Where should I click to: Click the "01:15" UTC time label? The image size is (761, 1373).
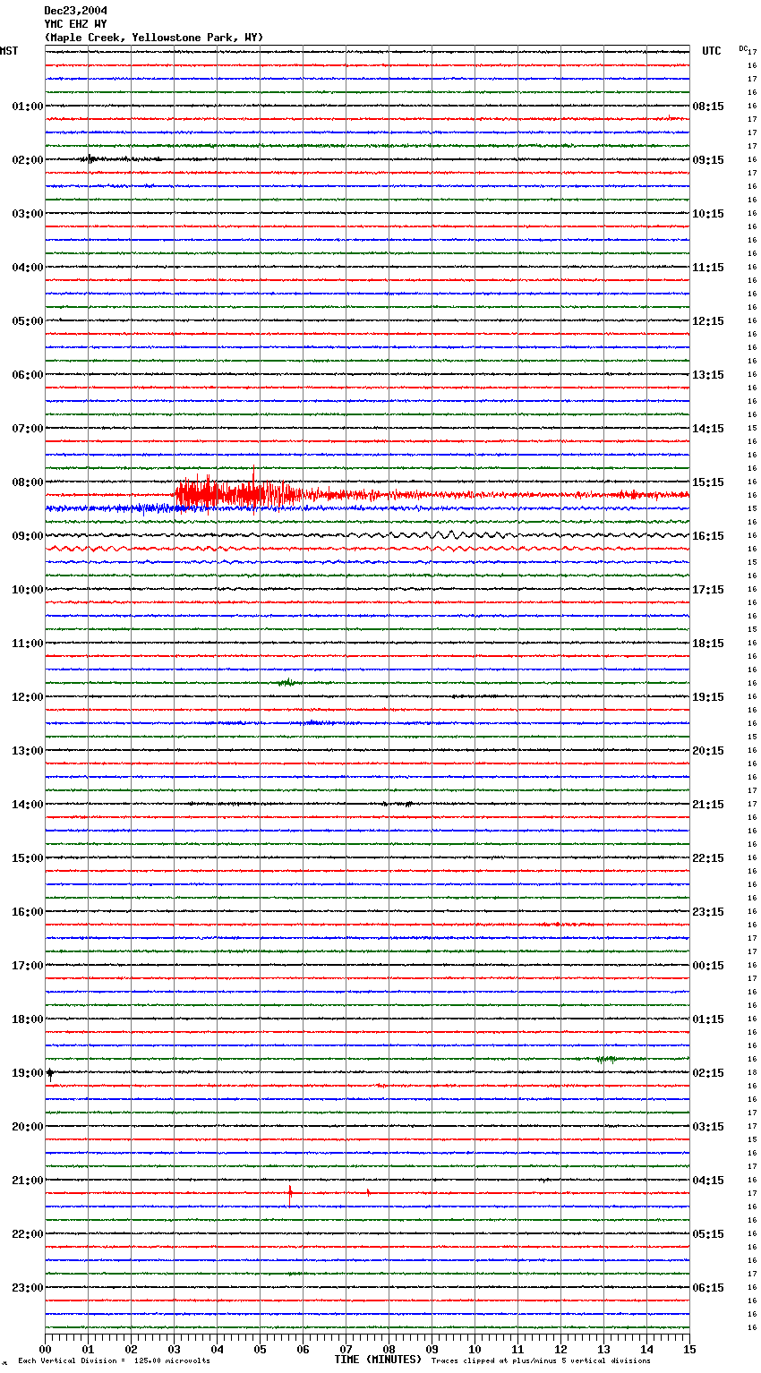pyautogui.click(x=708, y=1019)
